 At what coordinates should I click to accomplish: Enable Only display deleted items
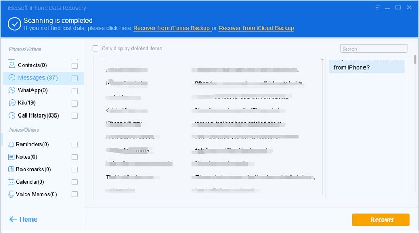tap(95, 49)
